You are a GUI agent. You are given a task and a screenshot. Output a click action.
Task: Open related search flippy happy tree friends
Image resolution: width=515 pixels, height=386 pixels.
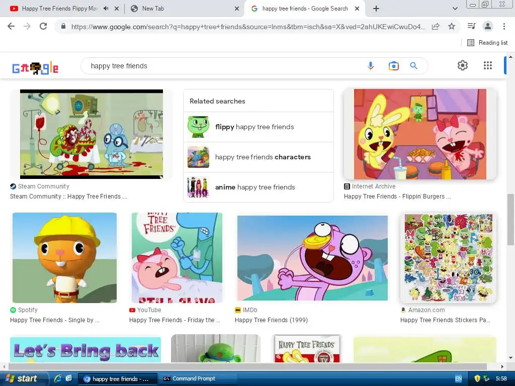(259, 127)
